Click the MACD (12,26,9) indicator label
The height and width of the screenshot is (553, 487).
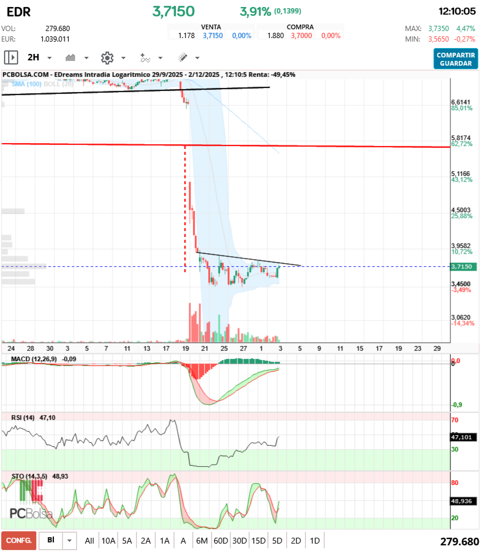pyautogui.click(x=34, y=359)
